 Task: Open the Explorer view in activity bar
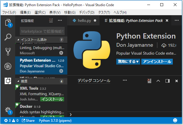(8, 22)
